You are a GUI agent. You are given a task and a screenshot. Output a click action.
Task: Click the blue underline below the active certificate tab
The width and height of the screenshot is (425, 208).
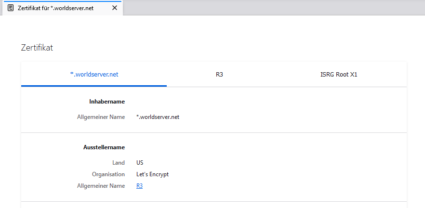click(x=94, y=86)
